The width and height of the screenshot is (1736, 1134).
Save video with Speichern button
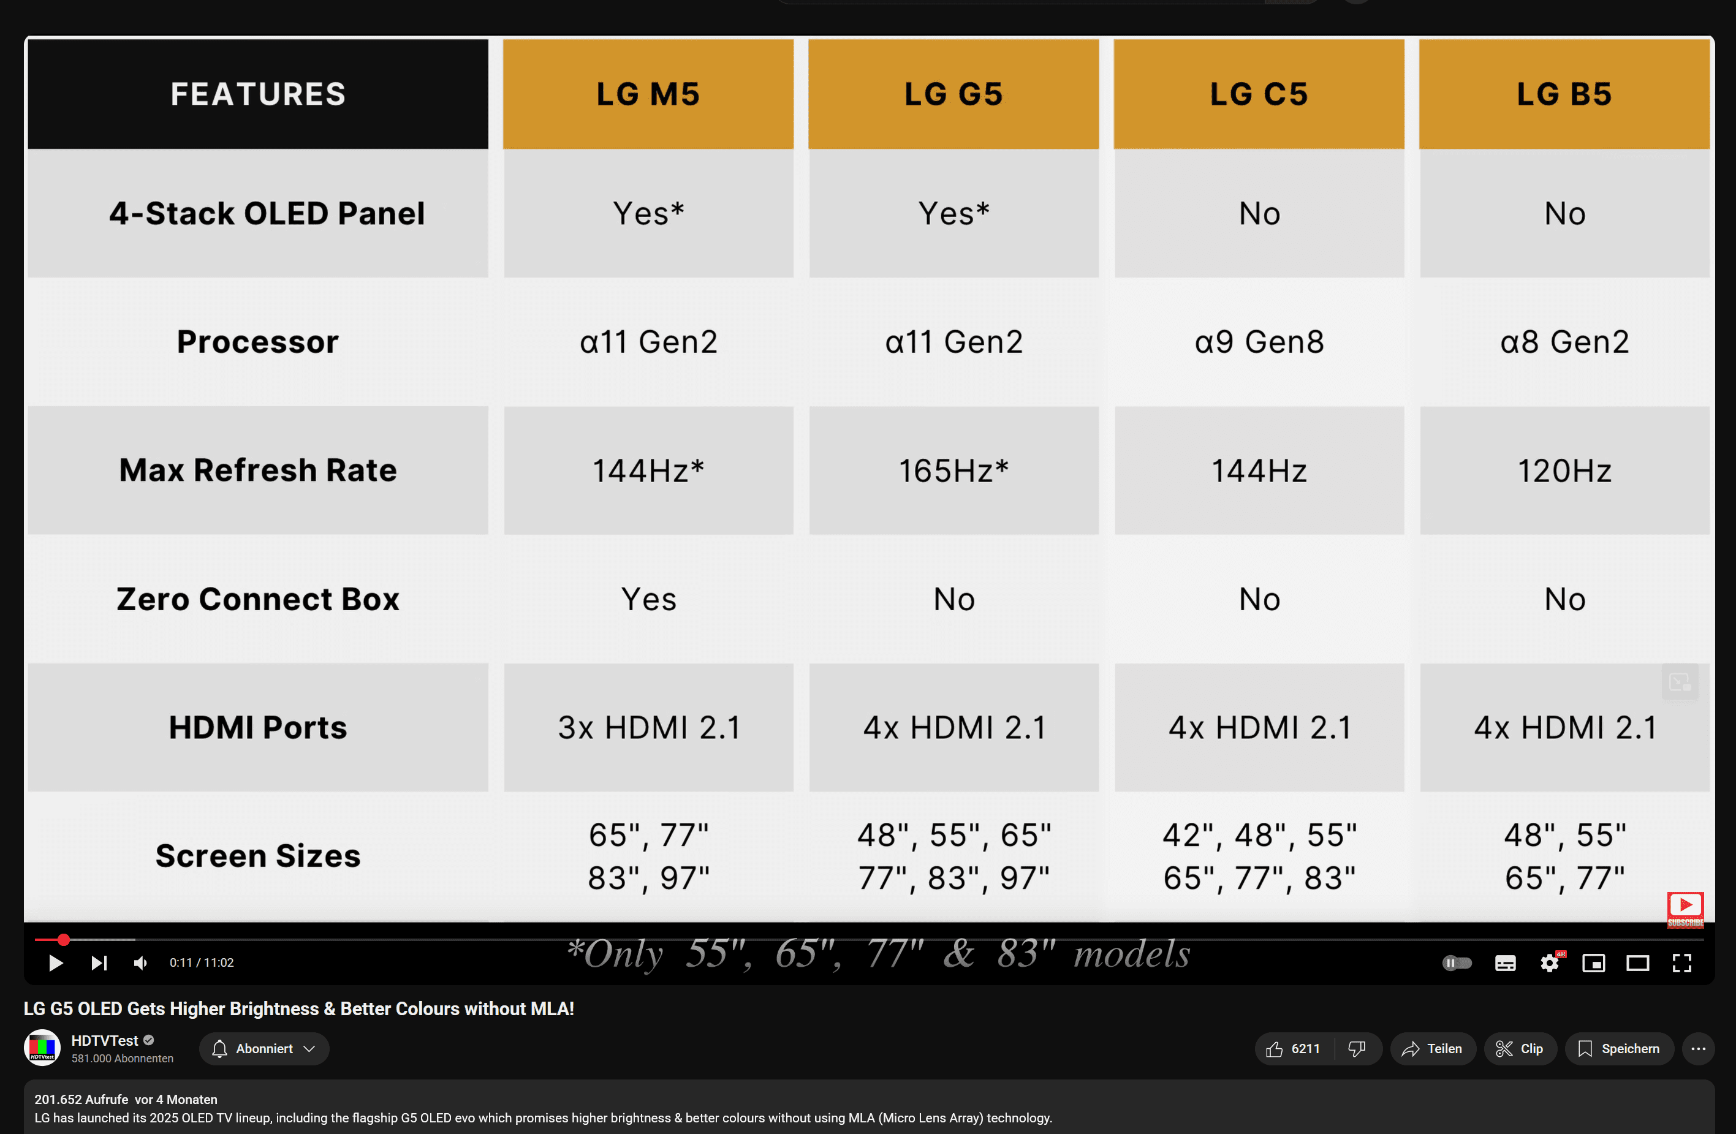click(x=1618, y=1048)
